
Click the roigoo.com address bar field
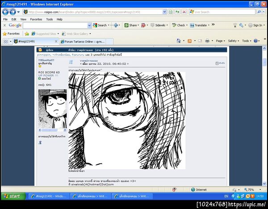click(x=92, y=12)
